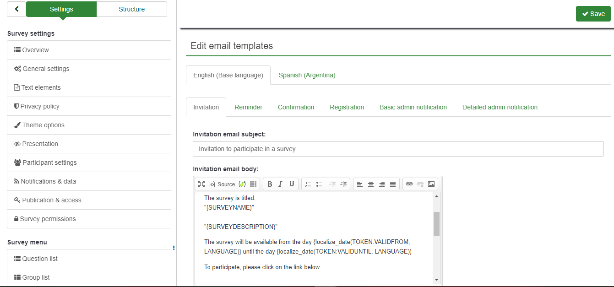Increase the paragraph indent
Screen dimensions: 614x287
pyautogui.click(x=343, y=184)
